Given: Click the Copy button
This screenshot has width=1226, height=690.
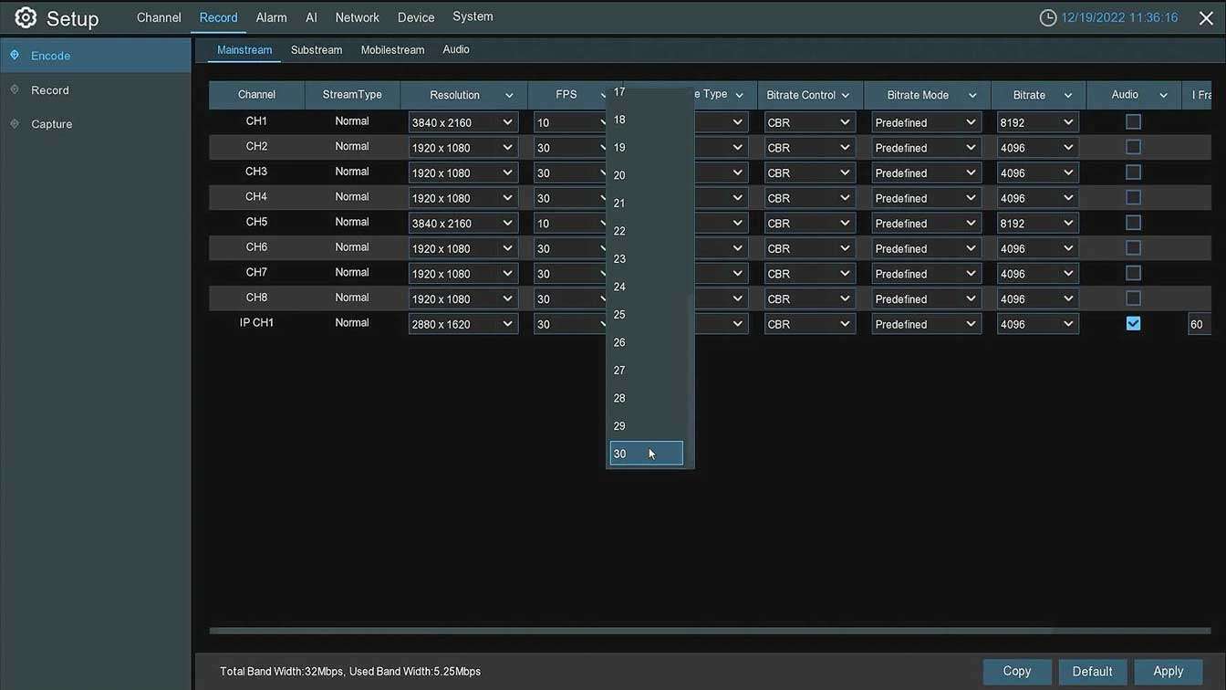Looking at the screenshot, I should [x=1016, y=671].
